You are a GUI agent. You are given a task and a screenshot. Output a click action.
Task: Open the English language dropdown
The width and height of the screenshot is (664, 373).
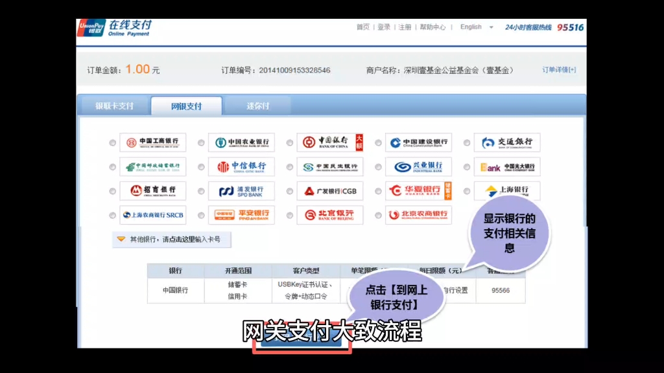point(477,27)
